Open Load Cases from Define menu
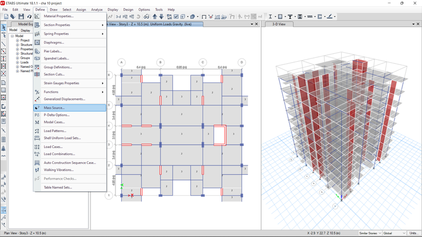This screenshot has width=422, height=237. tap(70, 147)
